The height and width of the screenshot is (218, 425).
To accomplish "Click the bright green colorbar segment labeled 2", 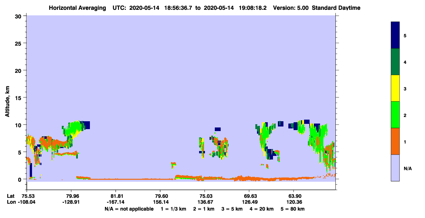I will (395, 115).
